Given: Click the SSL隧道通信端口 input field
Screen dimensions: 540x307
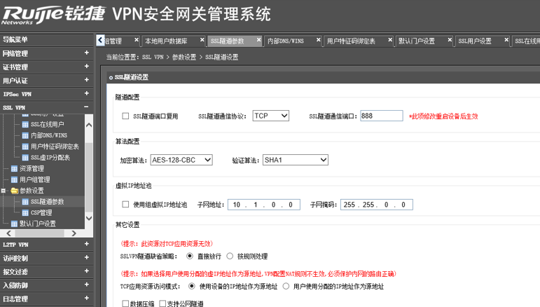Looking at the screenshot, I should pyautogui.click(x=381, y=116).
